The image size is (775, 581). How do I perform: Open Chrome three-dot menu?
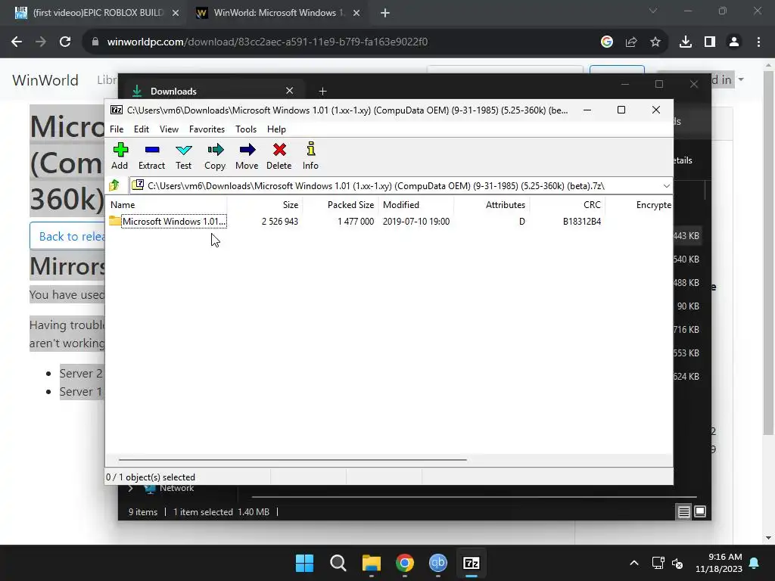758,42
